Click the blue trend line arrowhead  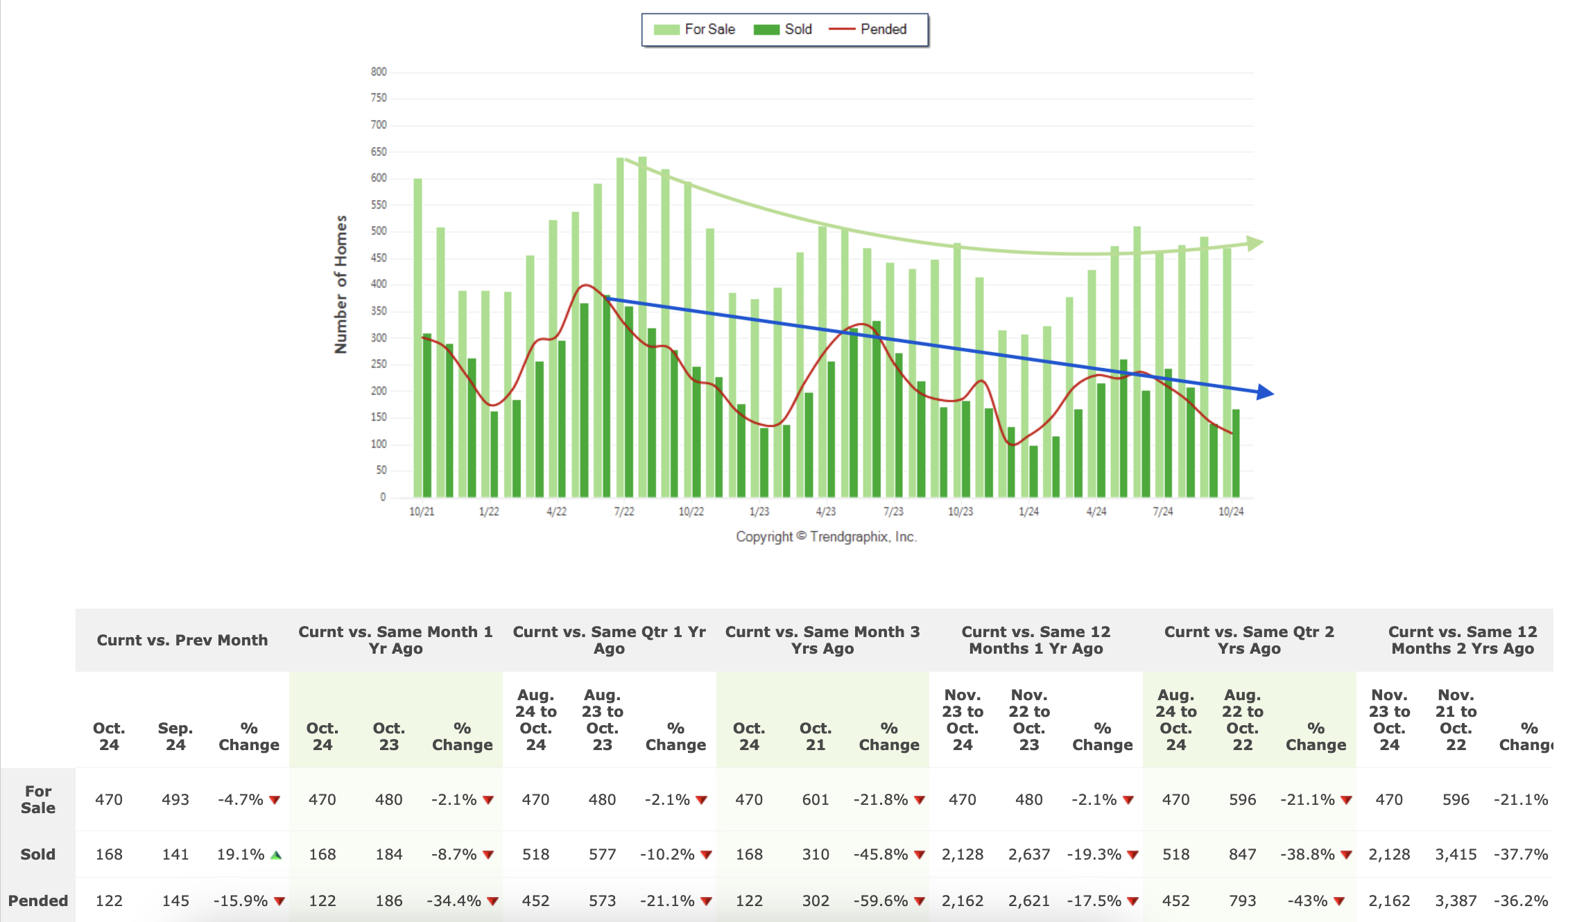1266,392
